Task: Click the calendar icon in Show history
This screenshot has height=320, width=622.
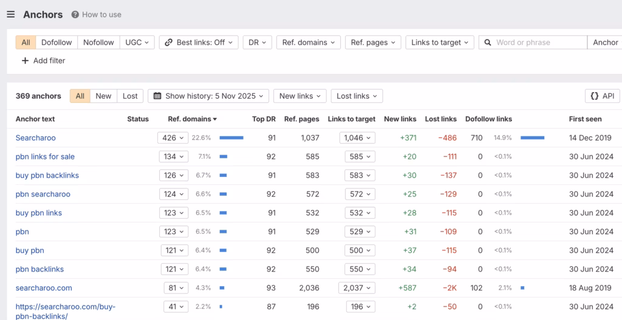Action: click(x=157, y=96)
